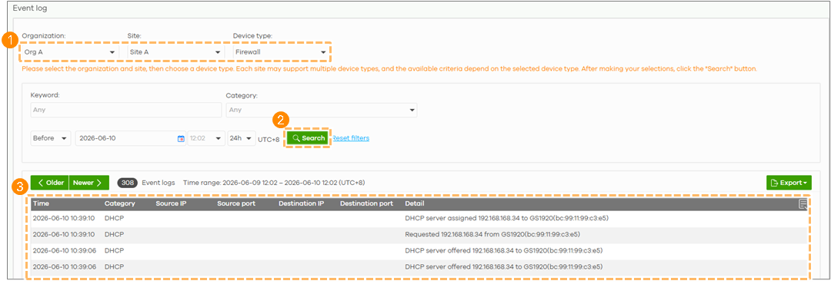The image size is (831, 284).
Task: Click the 308 event logs count badge
Action: (x=127, y=183)
